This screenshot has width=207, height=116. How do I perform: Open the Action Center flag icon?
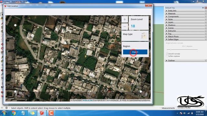[181, 113]
